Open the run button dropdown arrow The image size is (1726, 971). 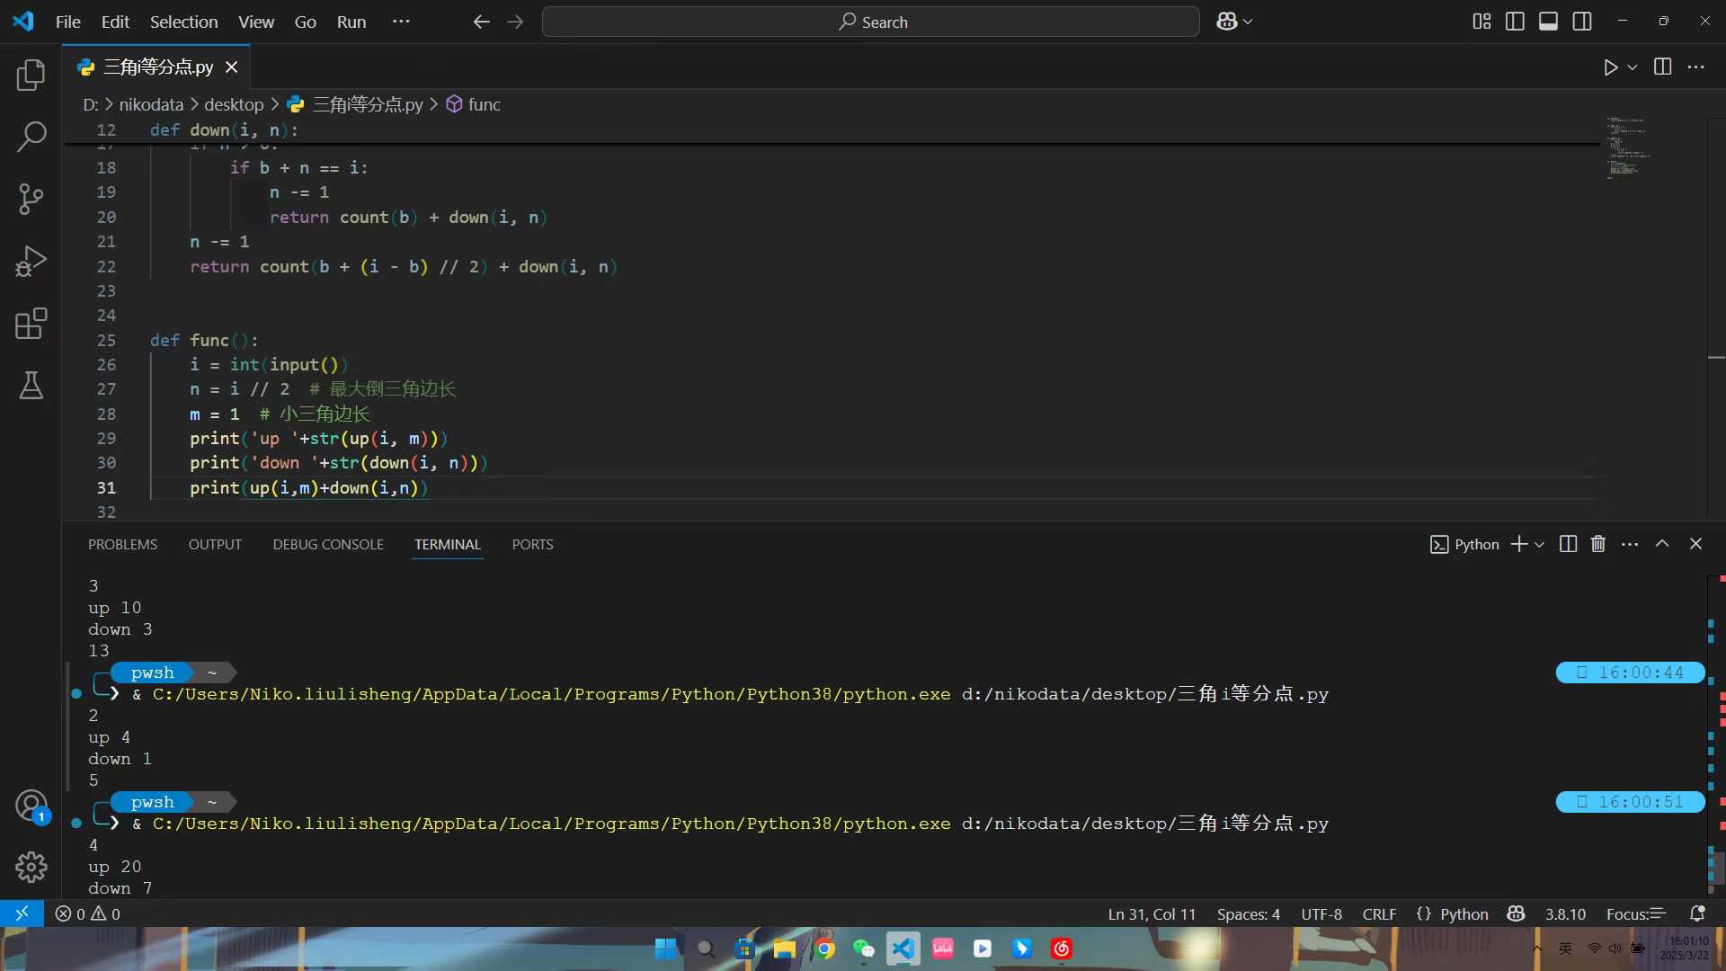(1633, 67)
